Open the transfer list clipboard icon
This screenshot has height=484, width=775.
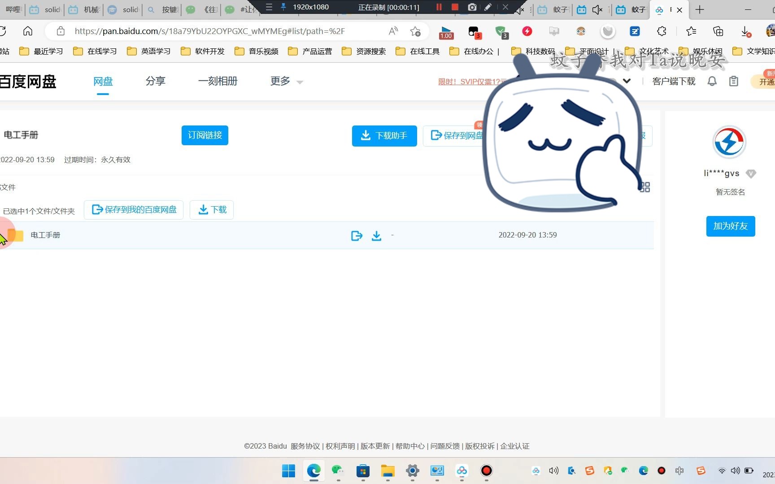(734, 81)
